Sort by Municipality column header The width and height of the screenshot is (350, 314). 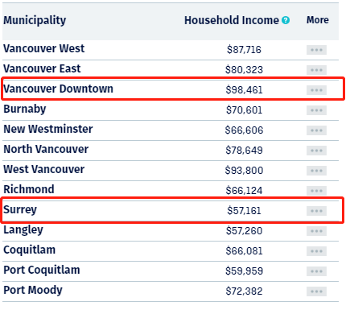pos(35,20)
